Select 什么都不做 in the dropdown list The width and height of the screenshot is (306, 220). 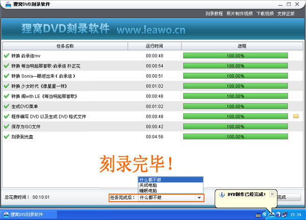[170, 180]
